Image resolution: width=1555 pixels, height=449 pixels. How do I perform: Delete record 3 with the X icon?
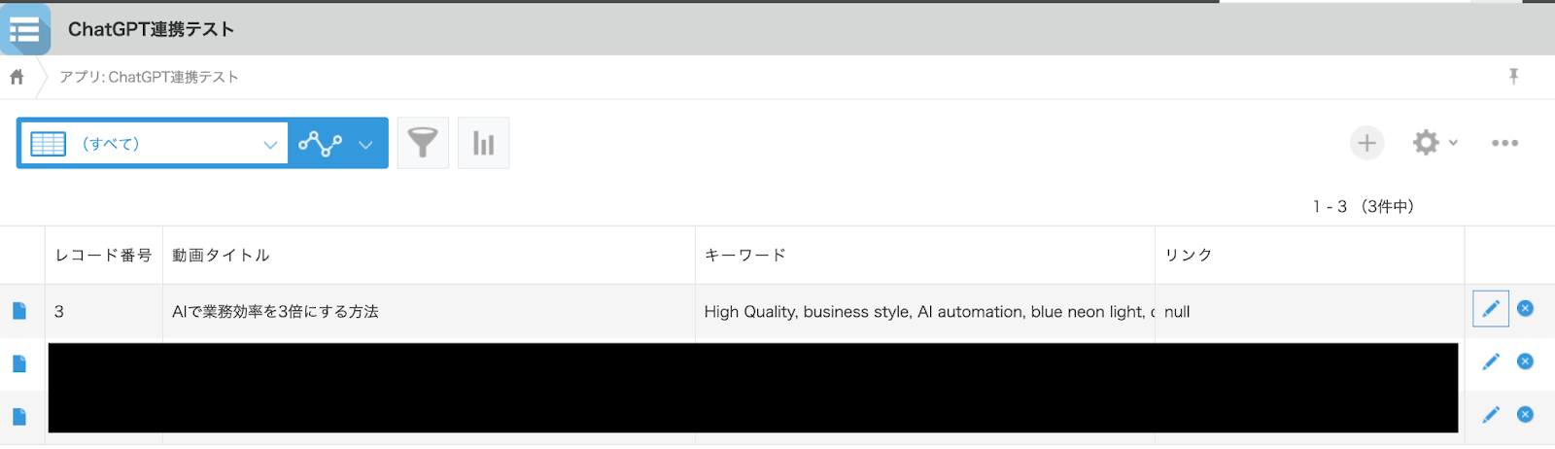(x=1525, y=309)
